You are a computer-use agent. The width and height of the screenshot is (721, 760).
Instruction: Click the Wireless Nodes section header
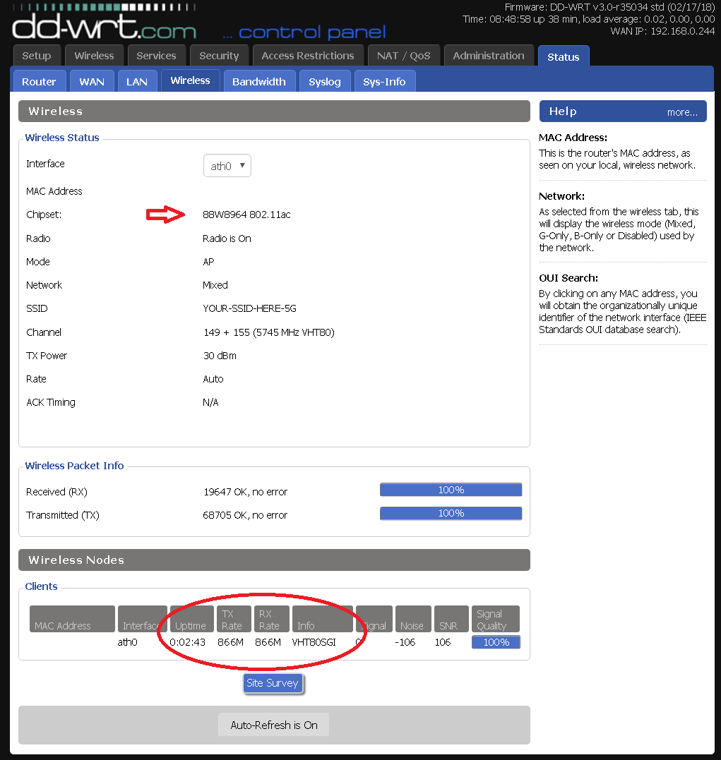click(274, 560)
